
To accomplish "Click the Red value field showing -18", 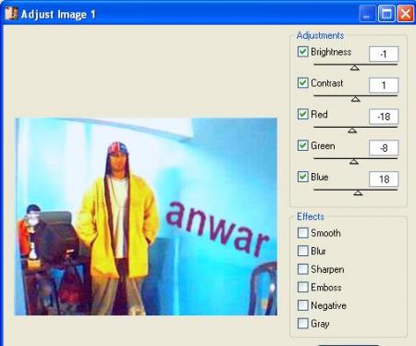I will coord(384,117).
